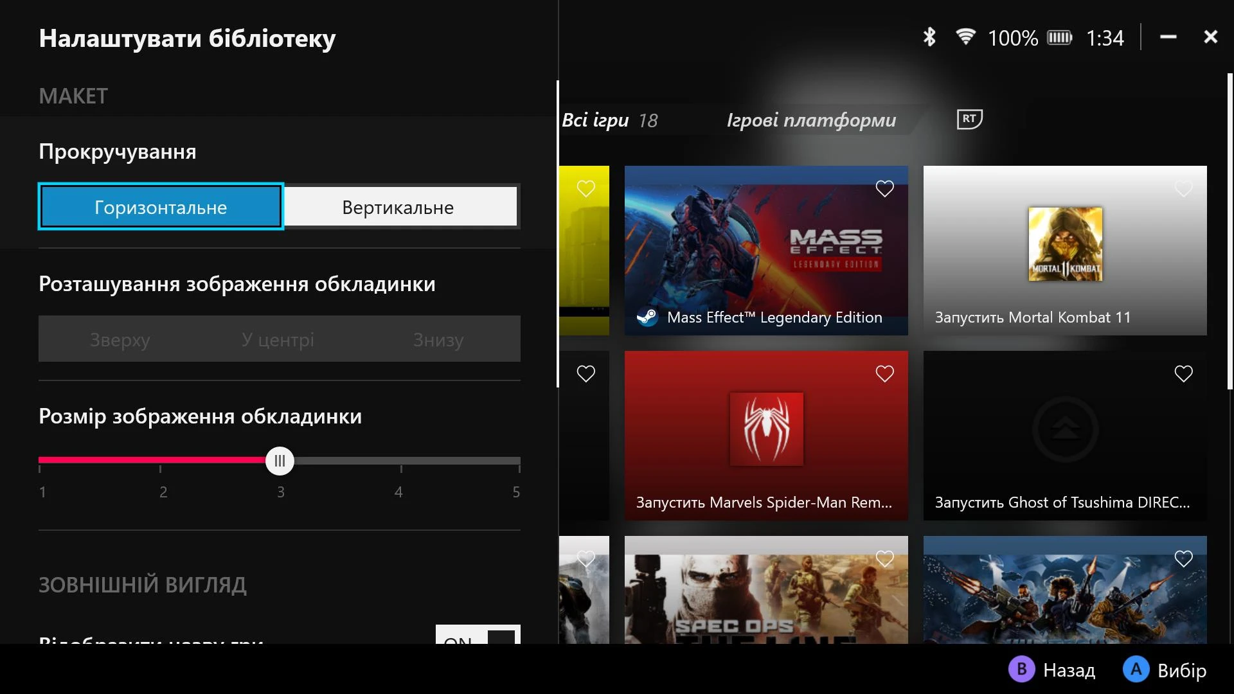Open the Mortal Kombat 11 tile

pyautogui.click(x=1065, y=251)
